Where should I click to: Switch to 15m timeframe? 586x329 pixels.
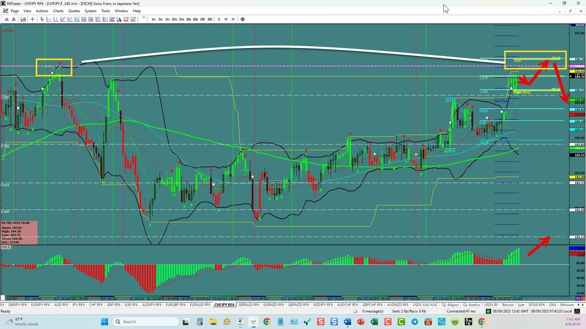point(181,19)
